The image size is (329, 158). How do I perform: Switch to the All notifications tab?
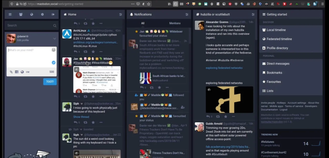pos(143,23)
